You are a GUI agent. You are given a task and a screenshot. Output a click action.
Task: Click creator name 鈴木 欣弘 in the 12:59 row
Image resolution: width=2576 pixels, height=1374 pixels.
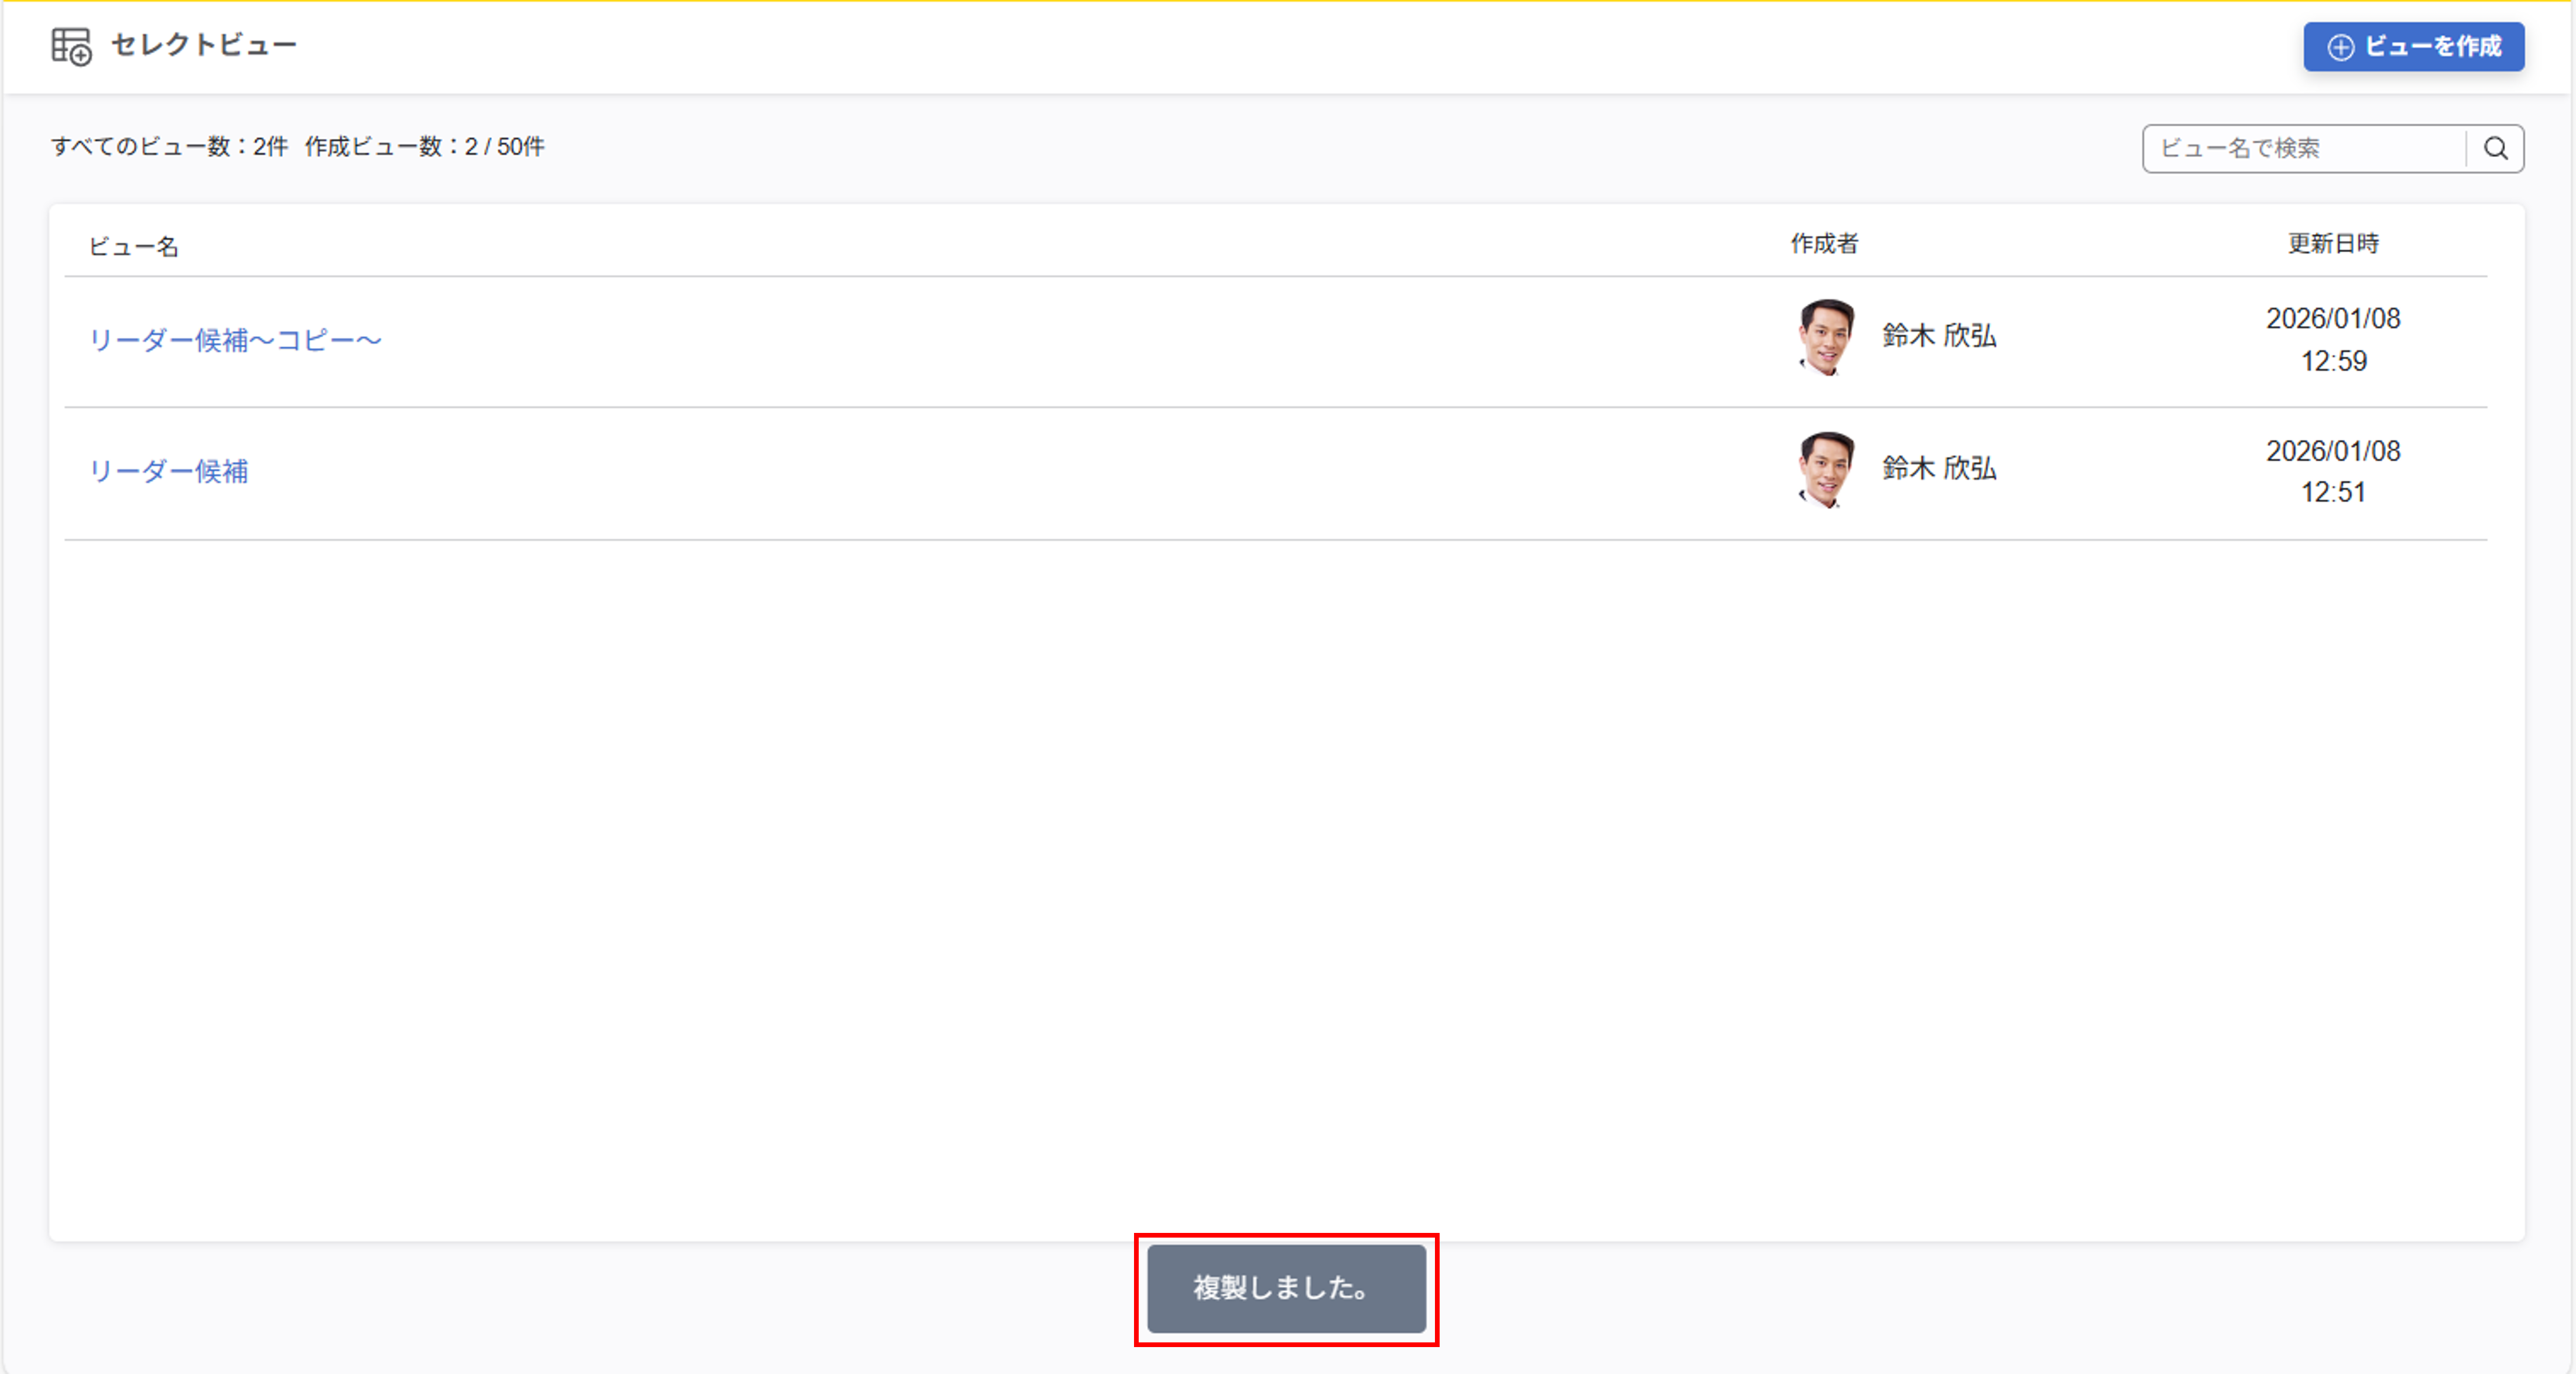(1939, 336)
